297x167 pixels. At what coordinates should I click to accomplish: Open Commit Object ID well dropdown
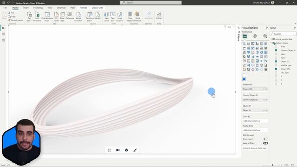click(x=264, y=100)
